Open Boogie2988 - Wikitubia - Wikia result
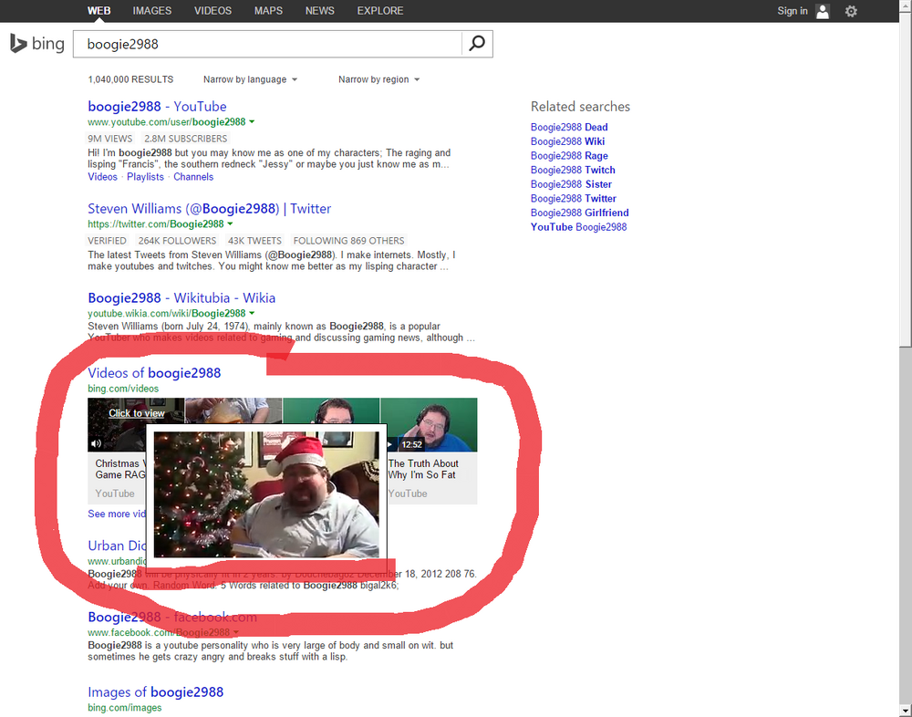This screenshot has width=912, height=717. tap(181, 298)
